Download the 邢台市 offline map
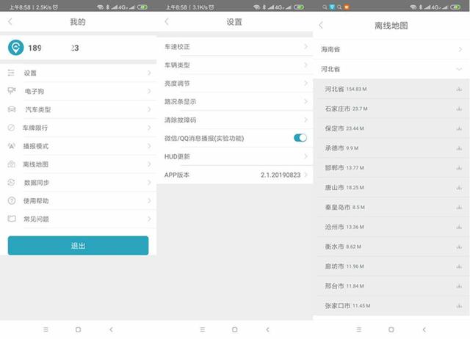The image size is (470, 339). [x=459, y=286]
